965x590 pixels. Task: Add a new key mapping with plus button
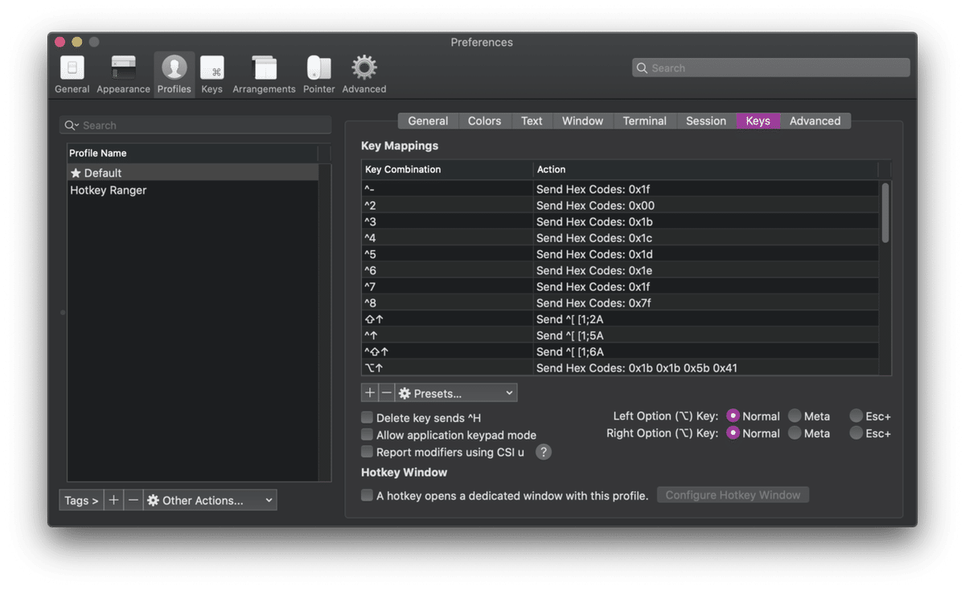click(370, 393)
